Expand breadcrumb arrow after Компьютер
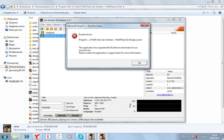Viewport: 224px width, 140px height. 32,7
